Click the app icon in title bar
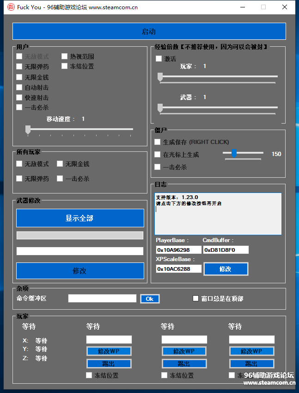 point(11,7)
